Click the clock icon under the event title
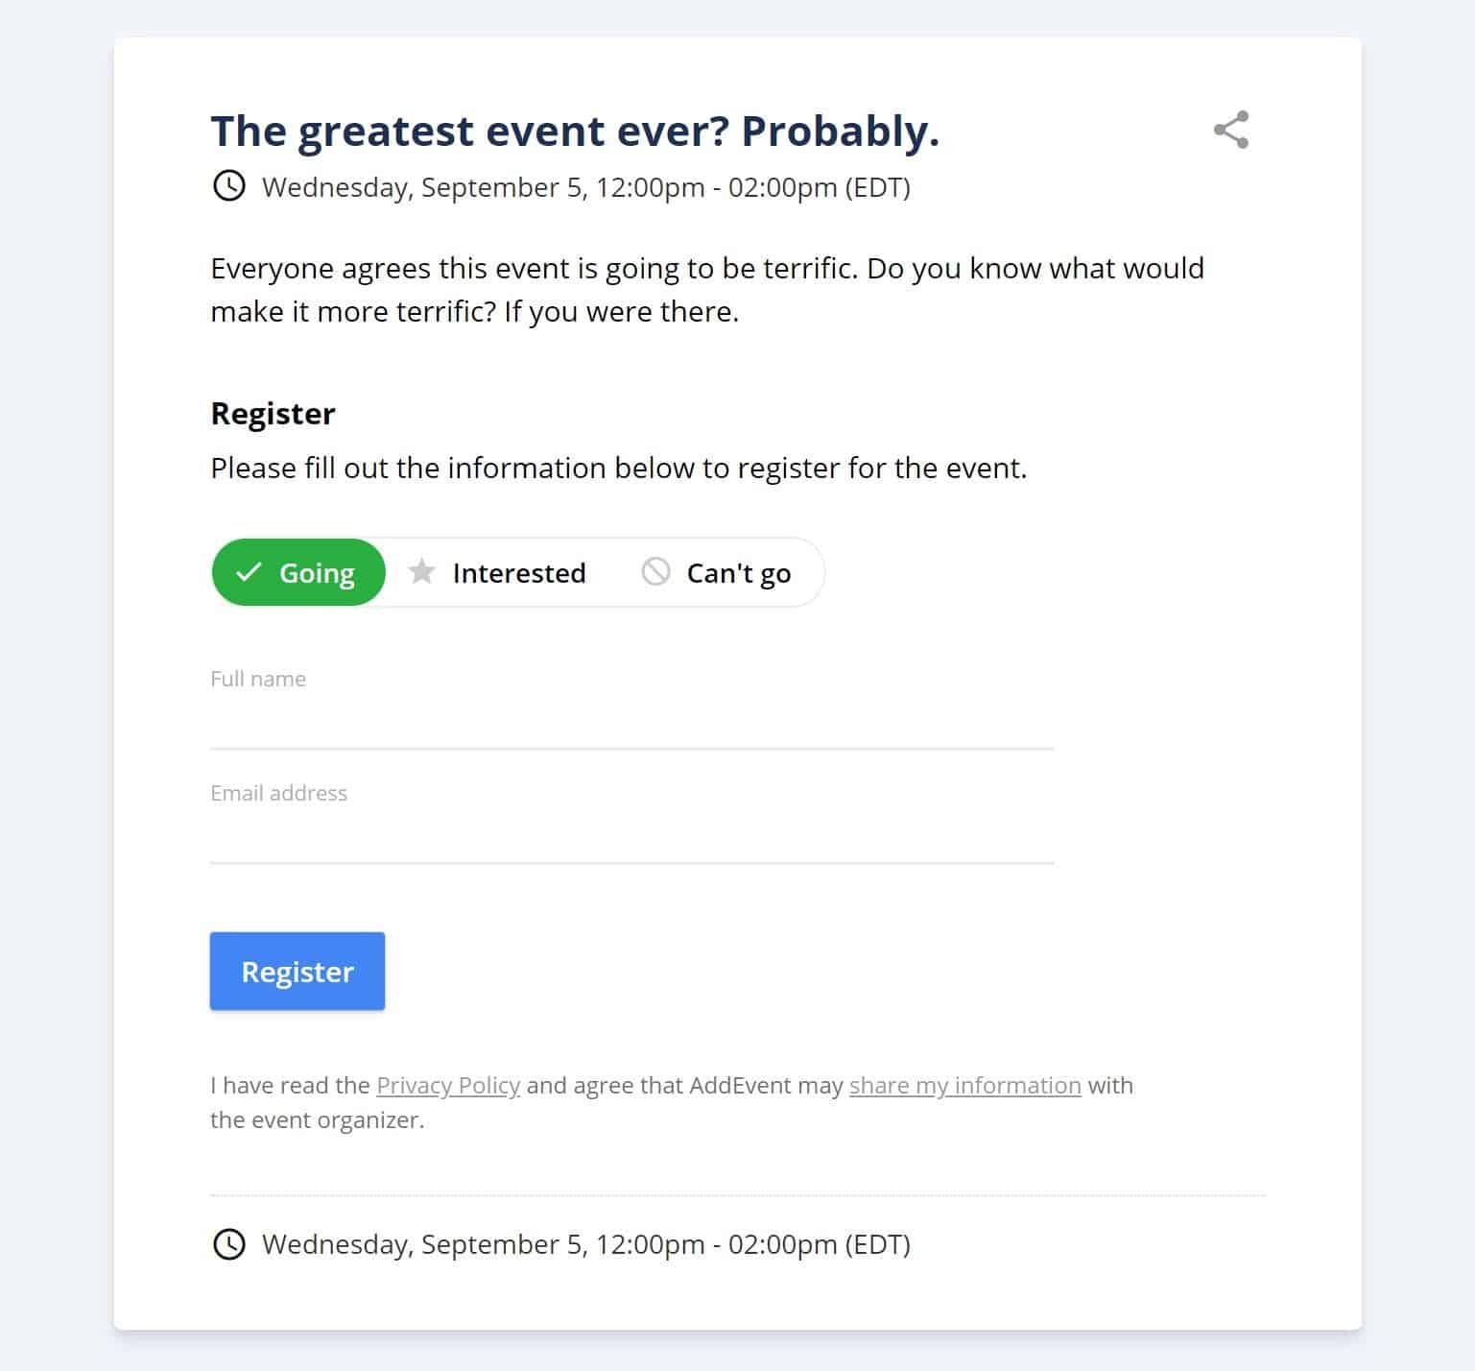 [228, 185]
